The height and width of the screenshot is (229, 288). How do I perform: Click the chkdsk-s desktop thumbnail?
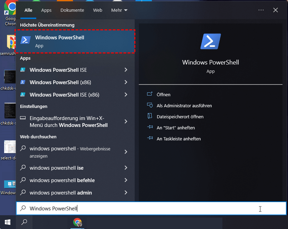(10, 110)
